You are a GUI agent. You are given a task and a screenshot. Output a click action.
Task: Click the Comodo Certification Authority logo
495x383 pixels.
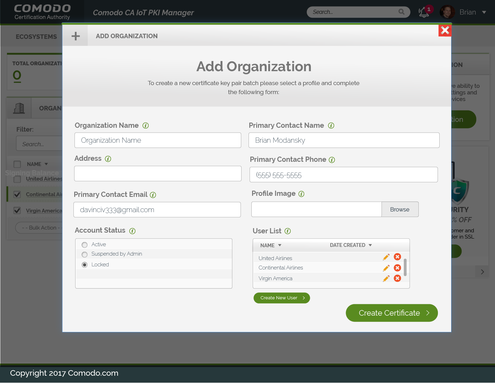42,12
